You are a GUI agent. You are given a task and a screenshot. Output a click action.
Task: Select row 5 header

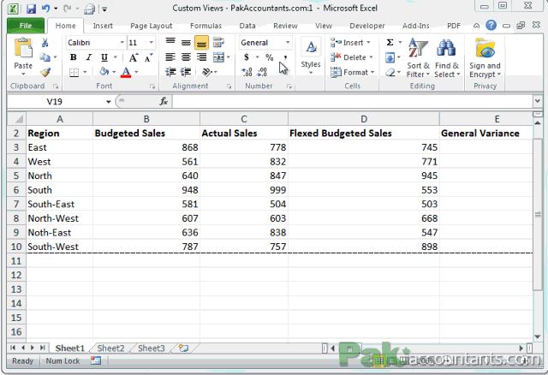click(16, 176)
